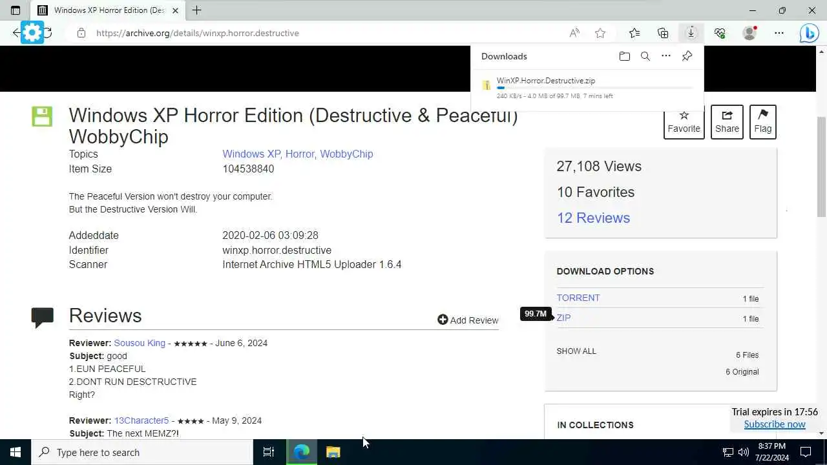Toggle the Downloads toolbar button

tap(691, 33)
